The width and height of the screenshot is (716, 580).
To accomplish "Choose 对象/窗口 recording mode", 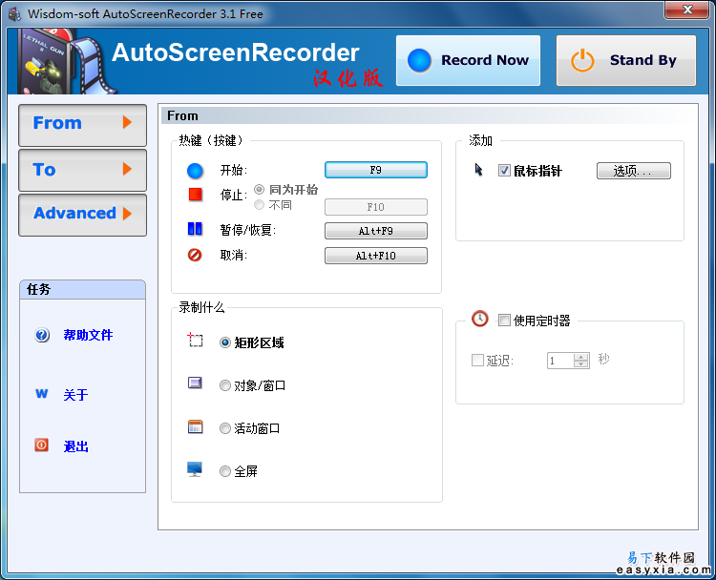I will [224, 385].
